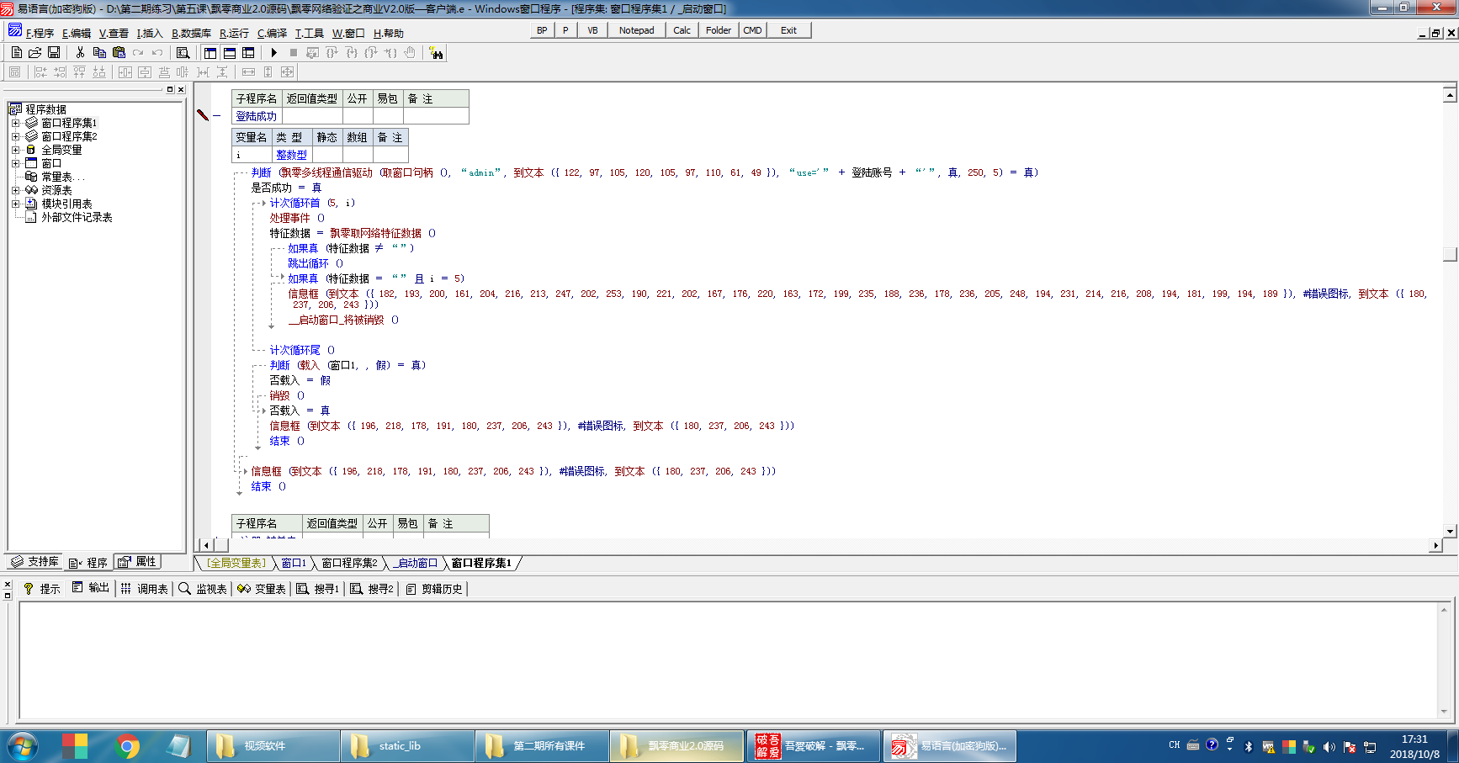
Task: Toggle the left work pane view button
Action: [210, 52]
